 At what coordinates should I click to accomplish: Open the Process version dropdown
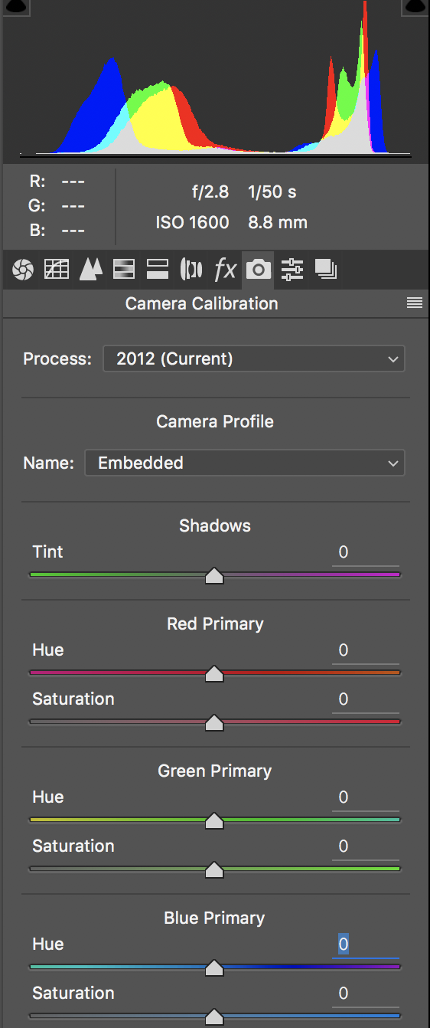click(253, 358)
